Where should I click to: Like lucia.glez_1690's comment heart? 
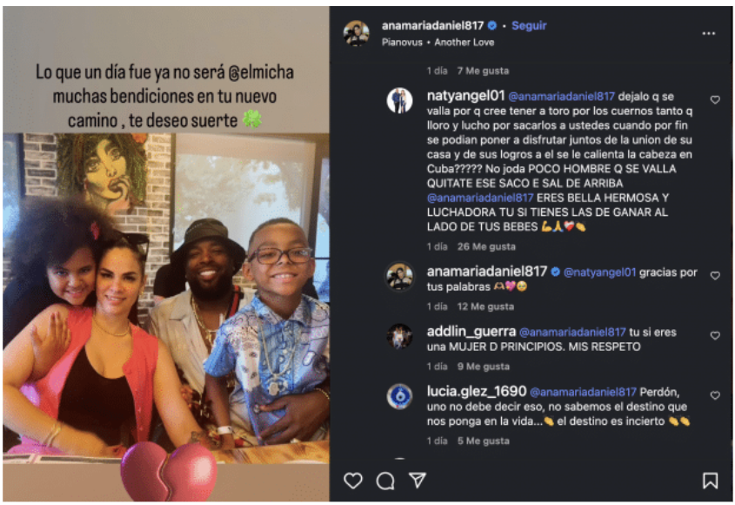point(715,395)
